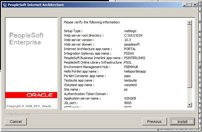The image size is (202, 132).
Task: Click the Install button
Action: click(x=182, y=121)
